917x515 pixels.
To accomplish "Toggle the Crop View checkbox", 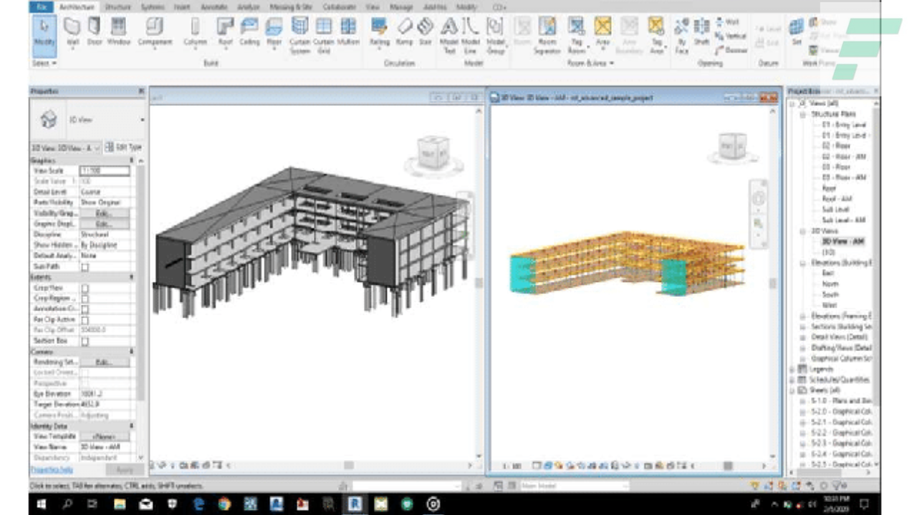I will [x=85, y=288].
